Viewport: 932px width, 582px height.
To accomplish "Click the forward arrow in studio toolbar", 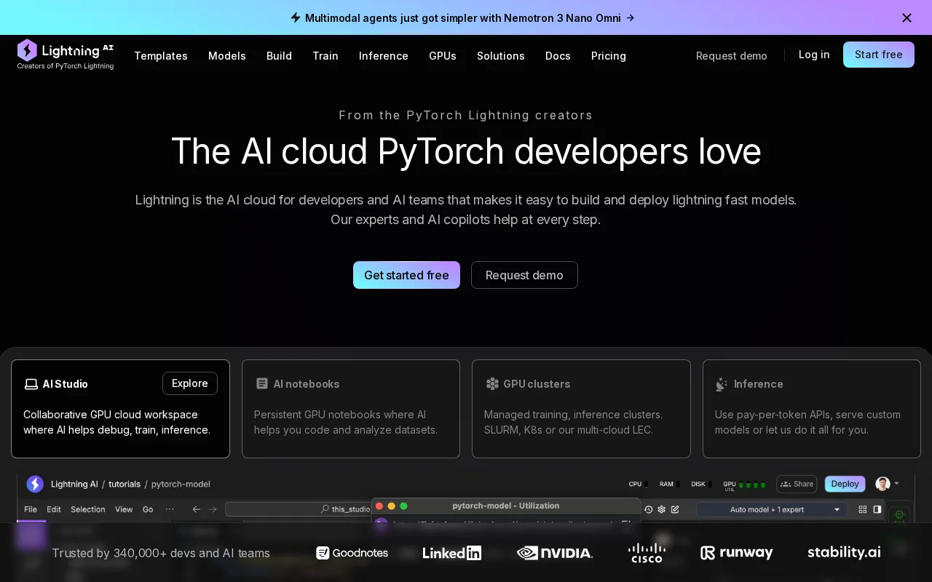I will [x=213, y=509].
